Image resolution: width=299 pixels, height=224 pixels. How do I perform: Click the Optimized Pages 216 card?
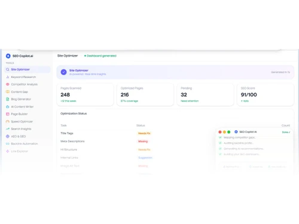tap(145, 94)
